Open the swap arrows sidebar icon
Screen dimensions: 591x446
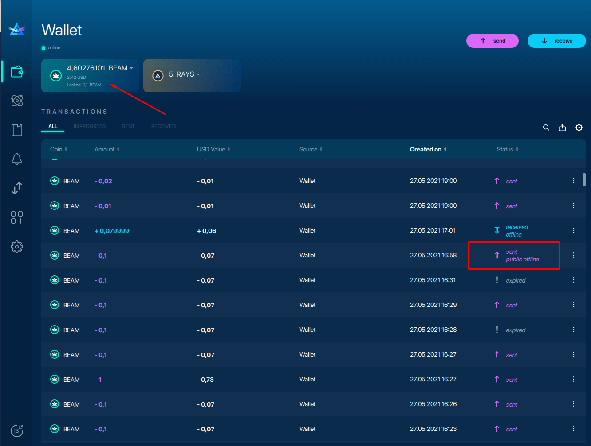click(17, 188)
